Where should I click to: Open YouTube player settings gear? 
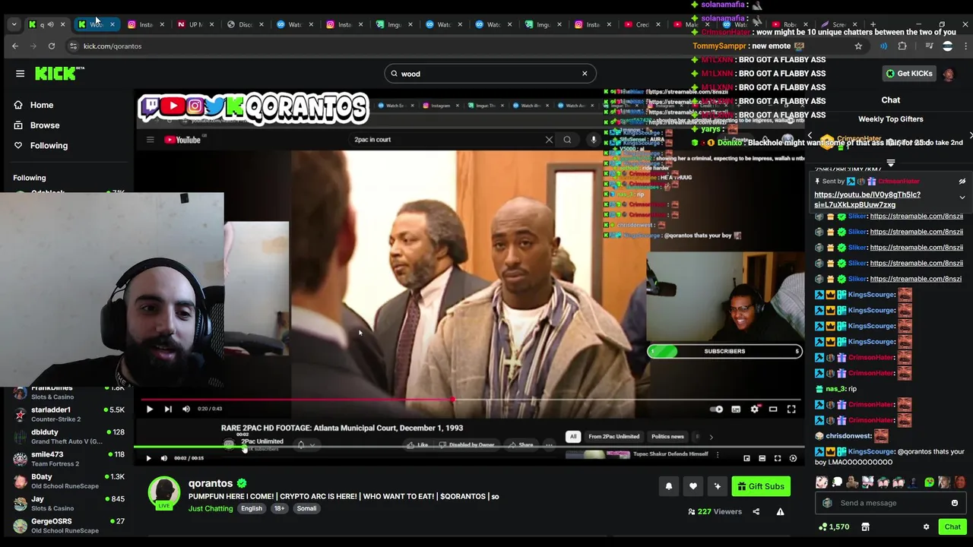pos(754,409)
